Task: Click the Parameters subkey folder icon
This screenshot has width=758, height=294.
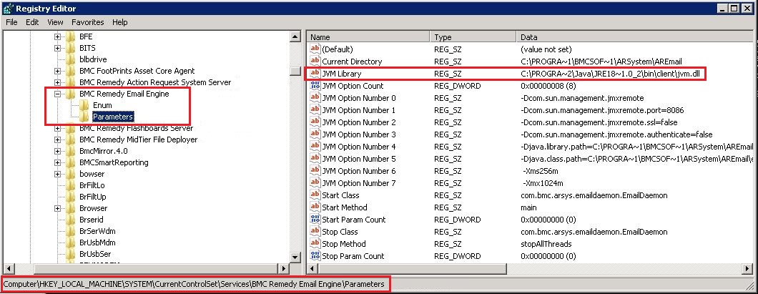Action: pos(84,117)
